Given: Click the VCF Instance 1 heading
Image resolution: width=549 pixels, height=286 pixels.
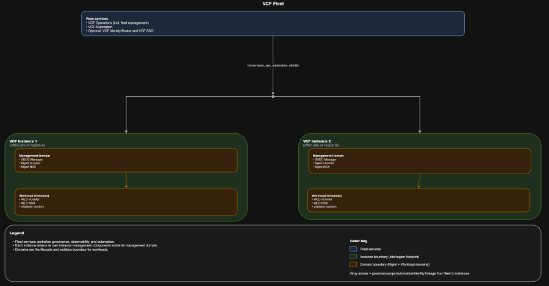Looking at the screenshot, I should pyautogui.click(x=23, y=141).
